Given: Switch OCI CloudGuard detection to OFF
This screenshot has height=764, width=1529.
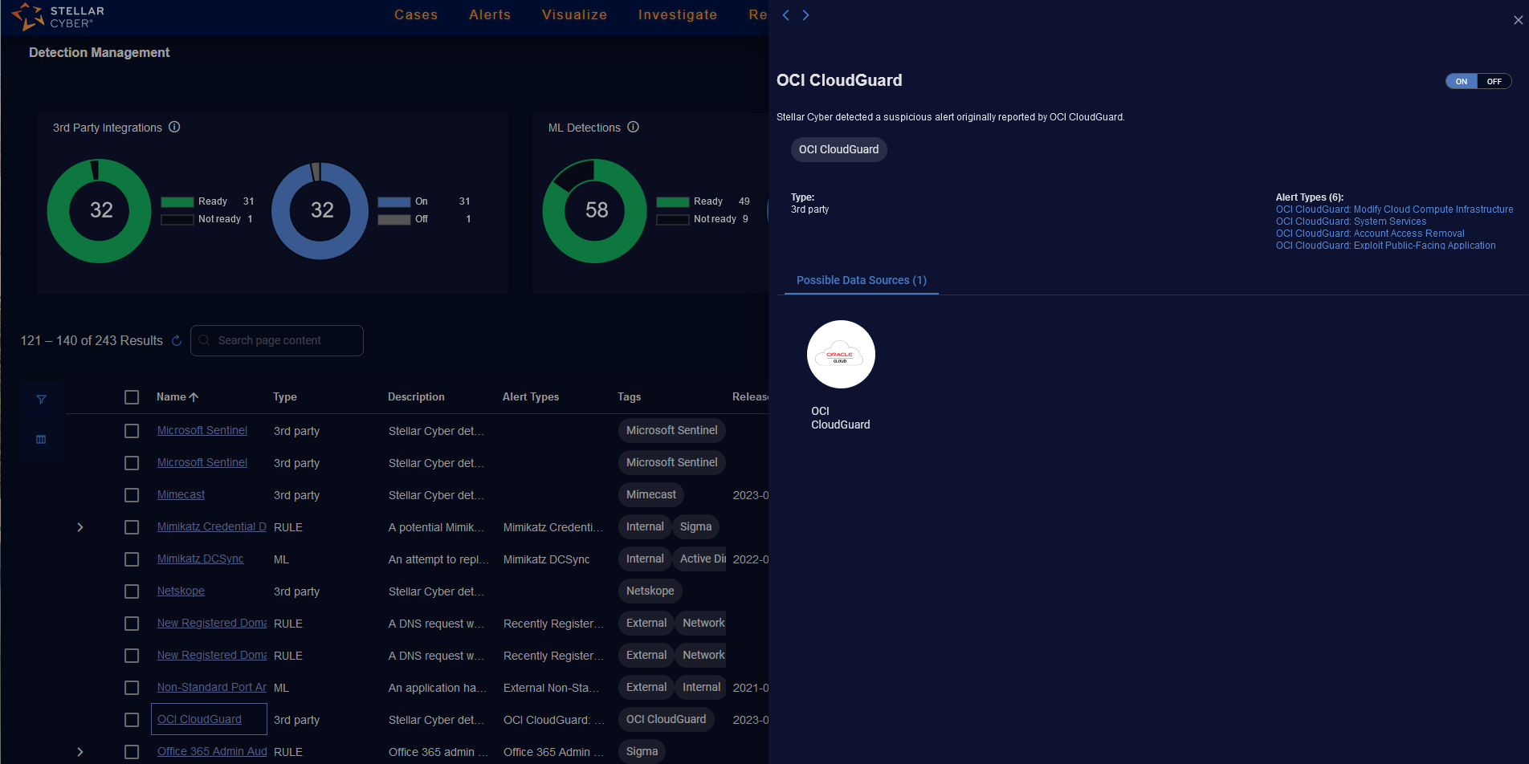Looking at the screenshot, I should (1494, 81).
